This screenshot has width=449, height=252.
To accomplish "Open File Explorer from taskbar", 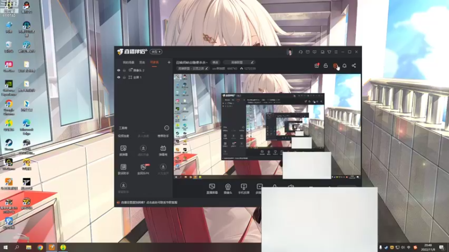I will pos(29,247).
